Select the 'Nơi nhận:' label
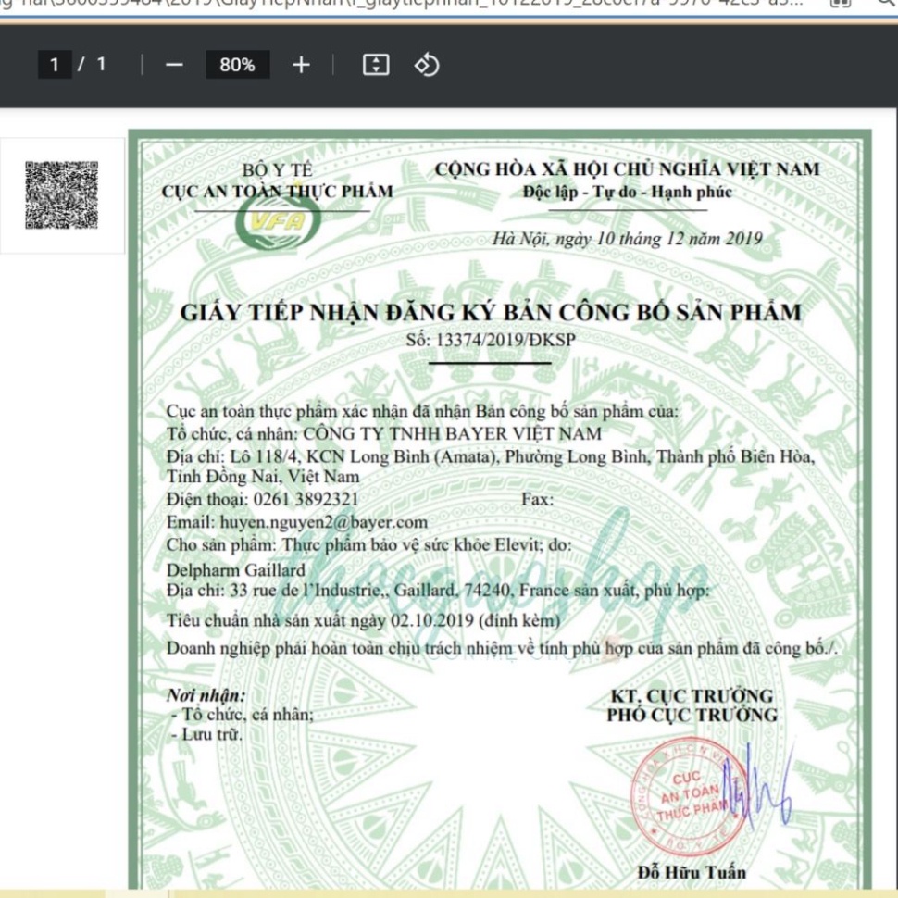Image resolution: width=898 pixels, height=898 pixels. pos(206,695)
